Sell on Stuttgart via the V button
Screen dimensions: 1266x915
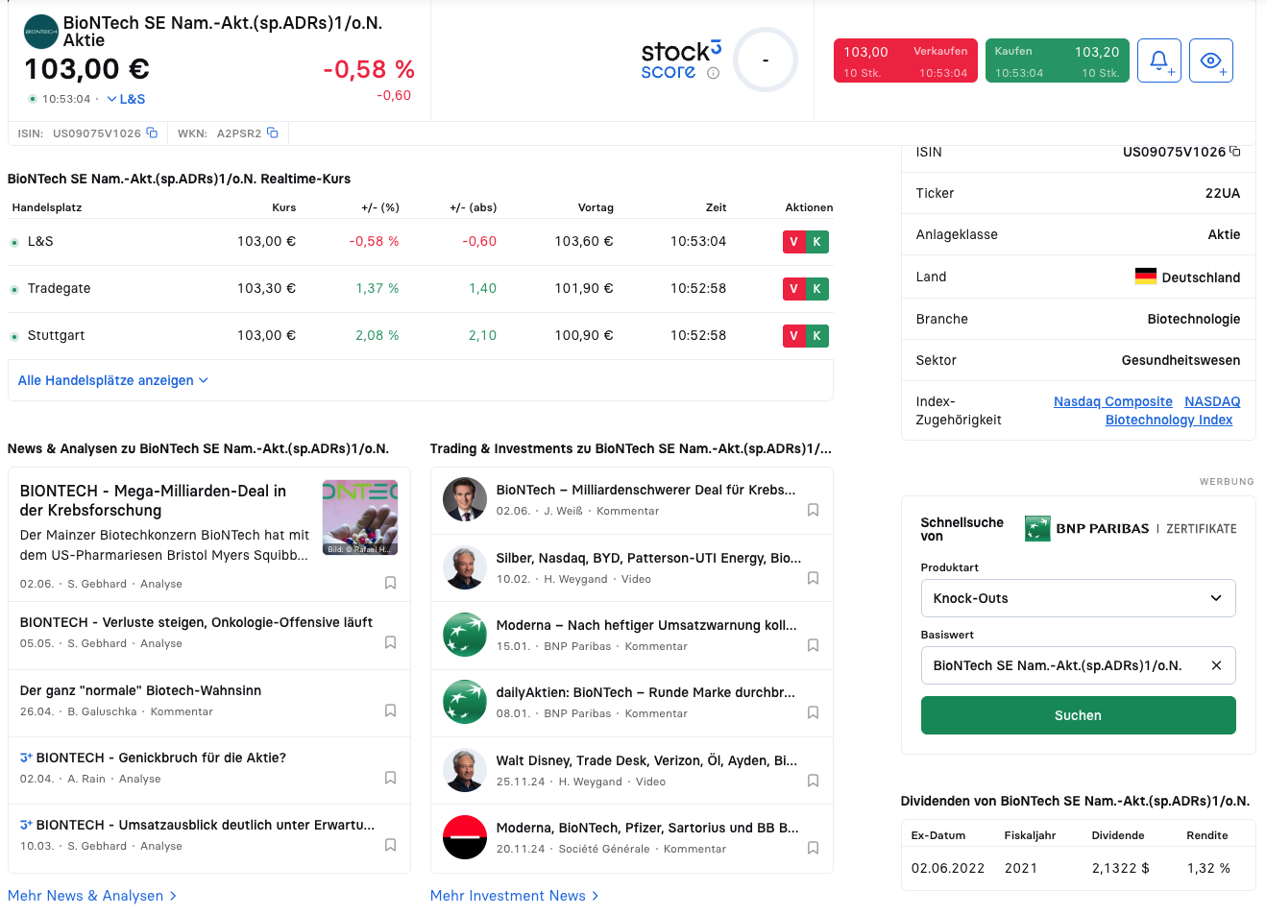click(794, 336)
